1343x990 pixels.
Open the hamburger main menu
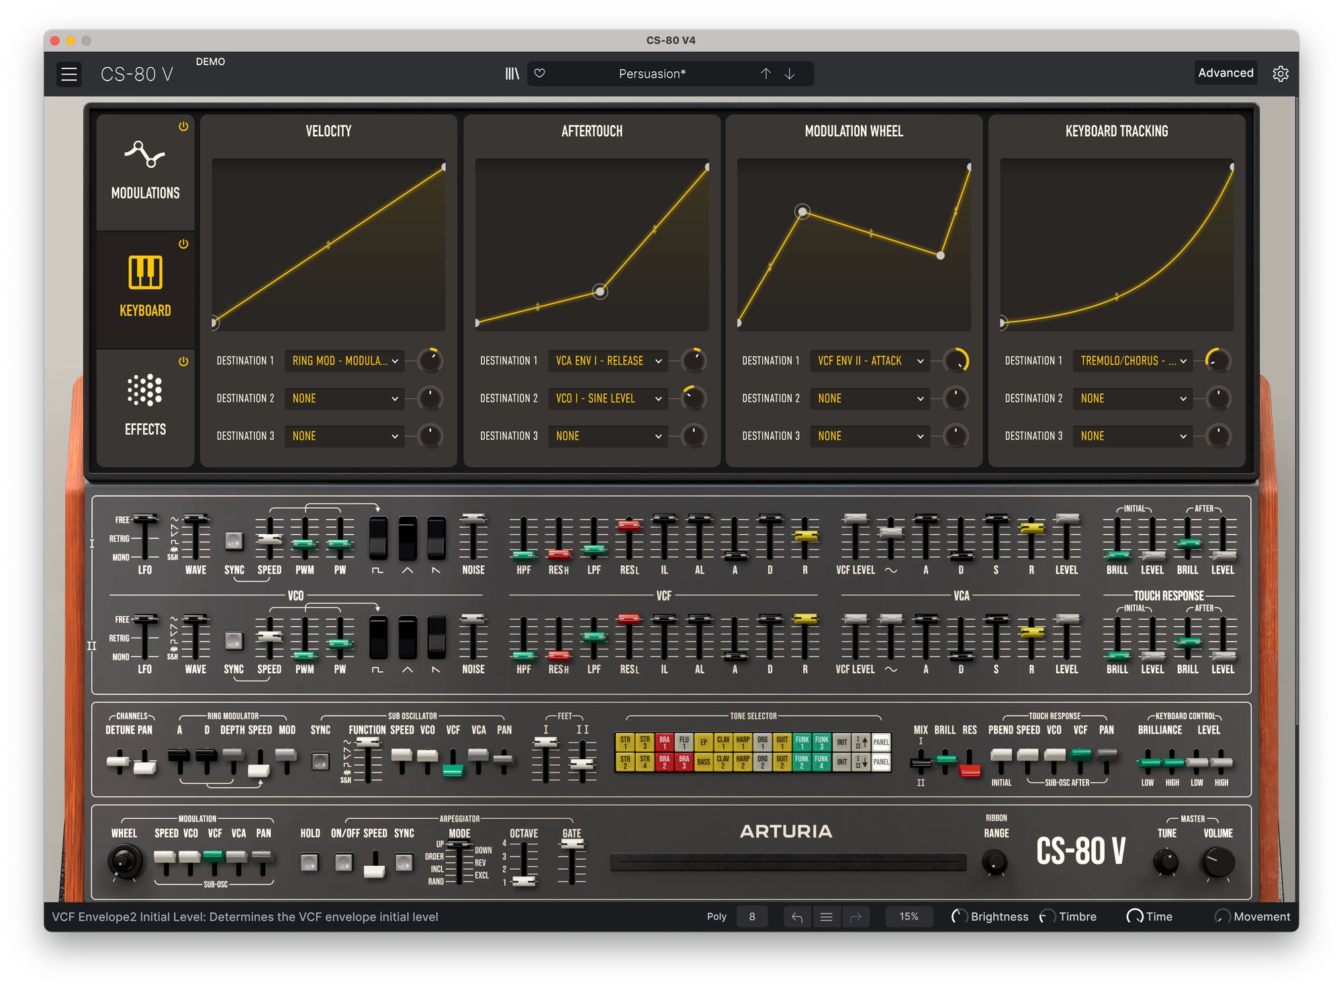[69, 74]
